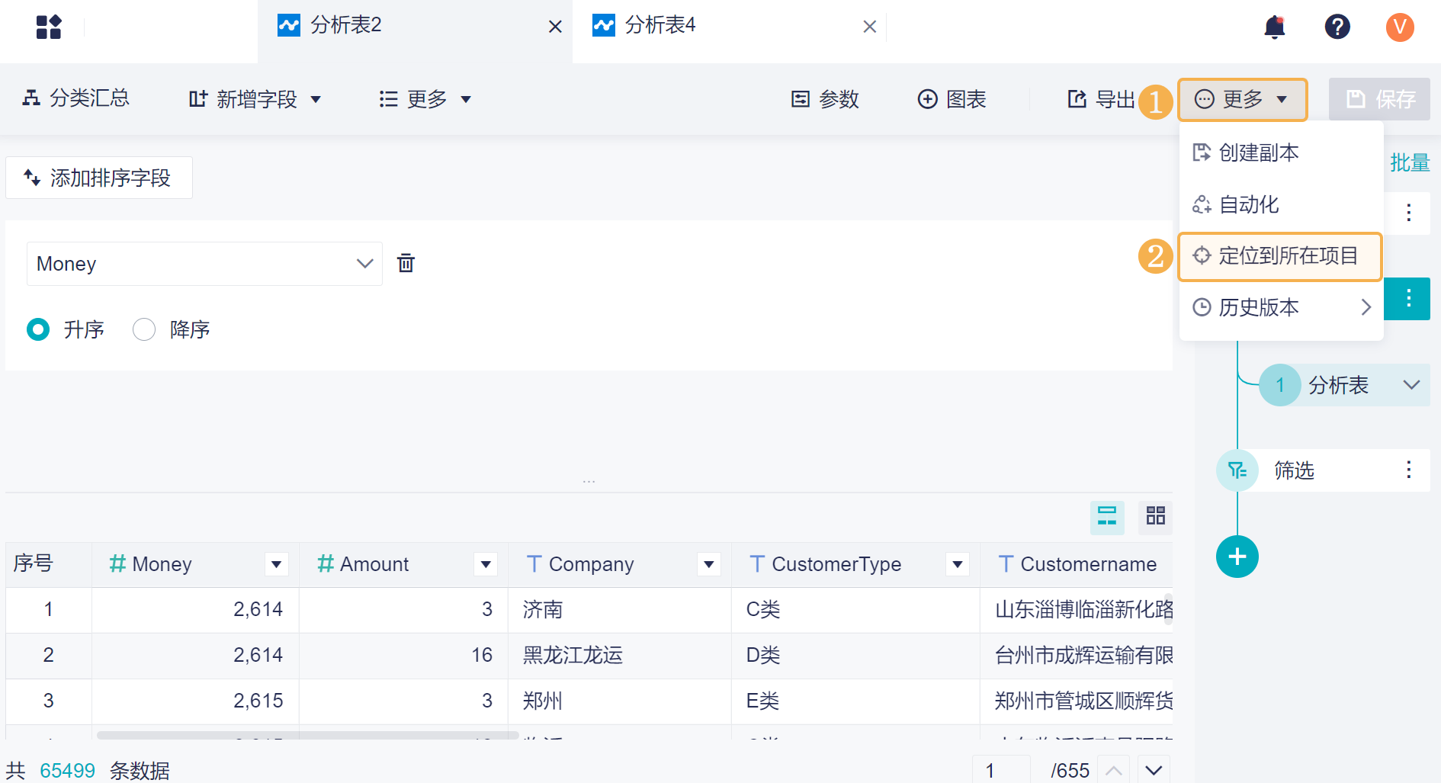Go to the next page arrow
The height and width of the screenshot is (783, 1441).
(x=1154, y=770)
